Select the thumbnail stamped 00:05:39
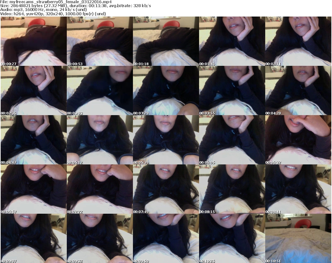Screen dimensions: 332x263 (166, 140)
